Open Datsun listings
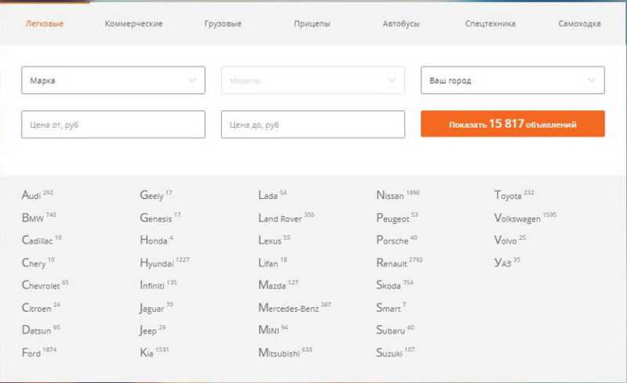Image resolution: width=627 pixels, height=383 pixels. [36, 331]
